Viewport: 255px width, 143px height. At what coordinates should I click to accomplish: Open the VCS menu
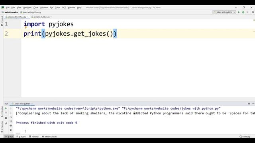pos(64,8)
